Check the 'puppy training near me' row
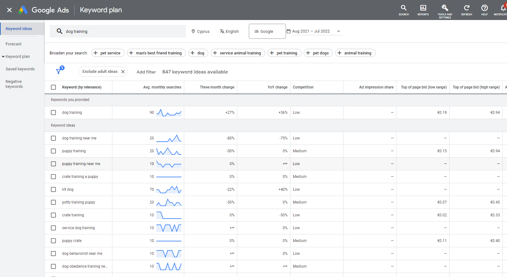Viewport: 507px width, 277px height. coord(53,164)
